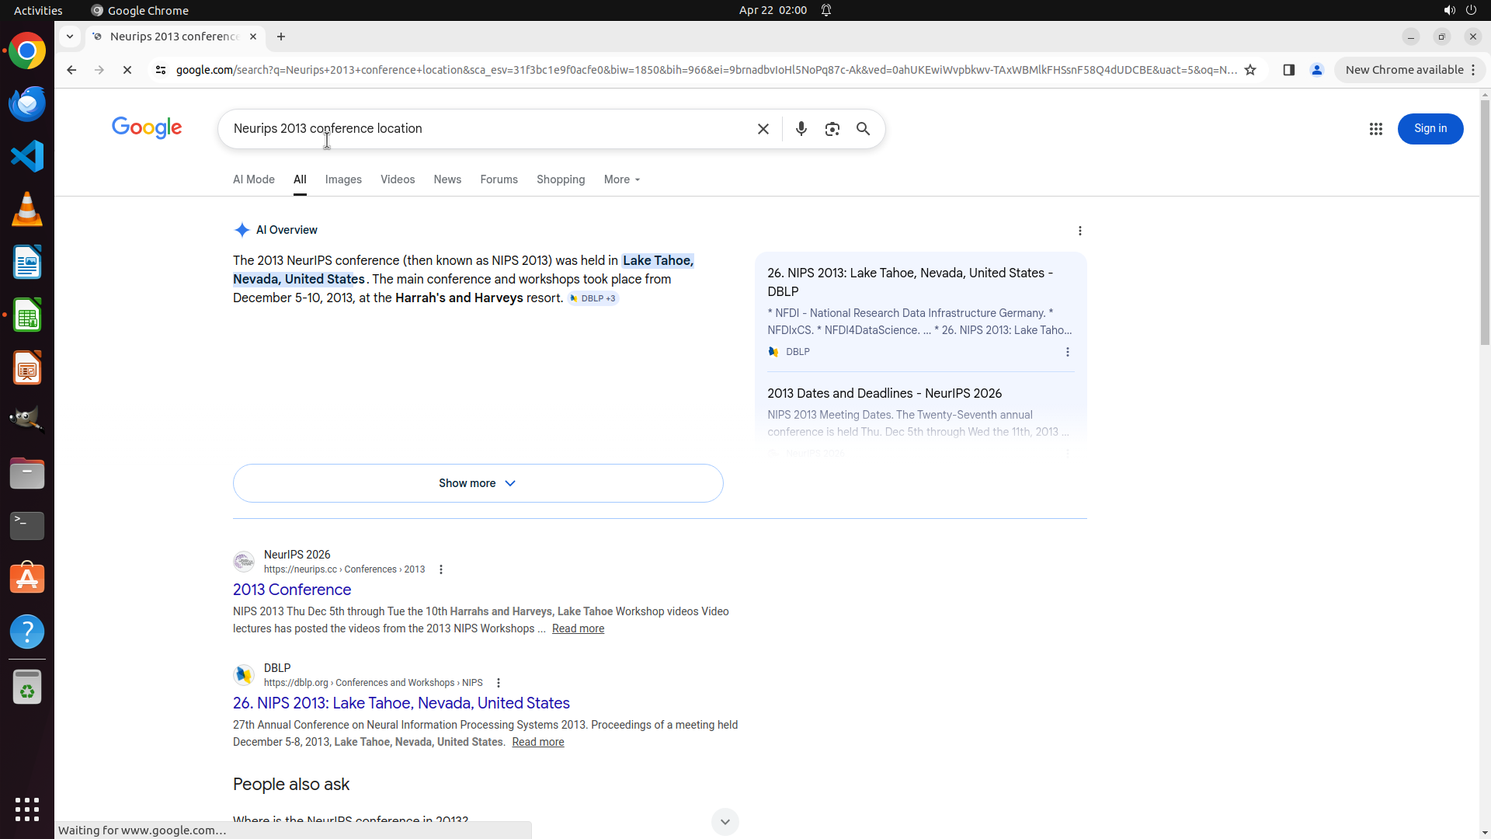The height and width of the screenshot is (839, 1491).
Task: Clear the search box text
Action: (x=763, y=129)
